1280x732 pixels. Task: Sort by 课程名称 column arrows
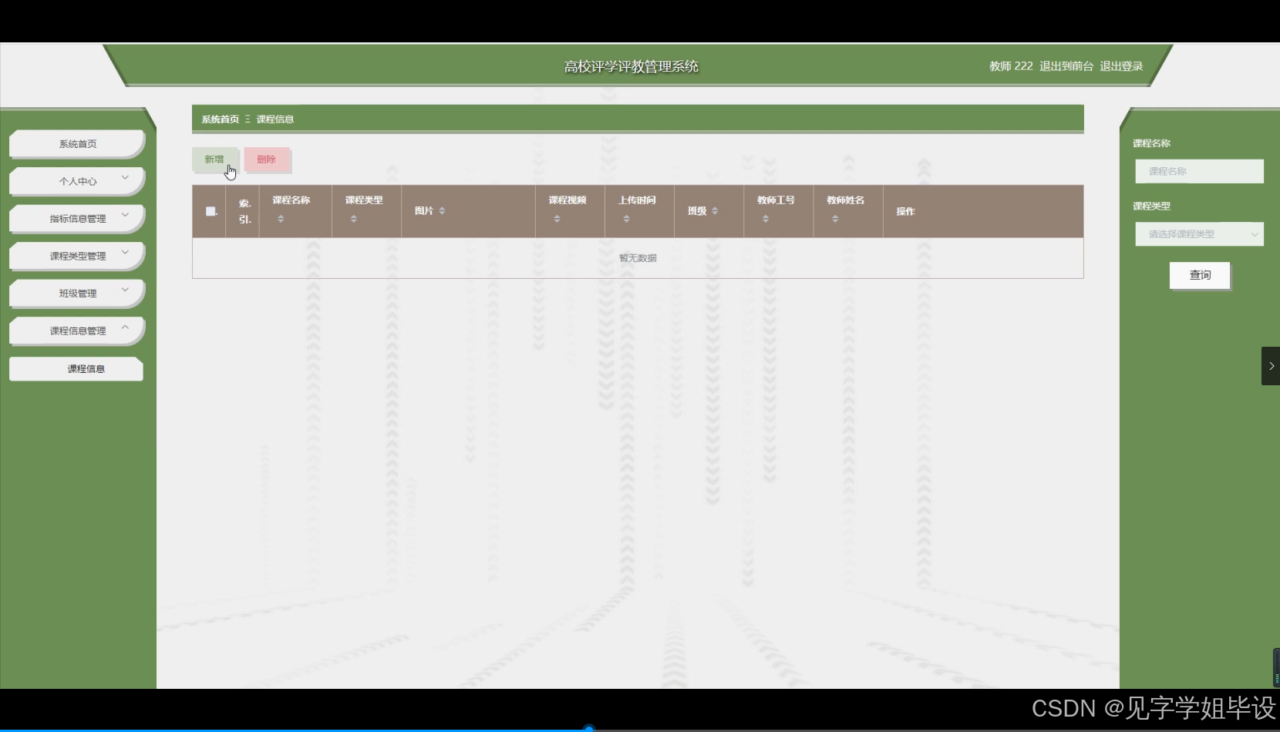tap(281, 219)
